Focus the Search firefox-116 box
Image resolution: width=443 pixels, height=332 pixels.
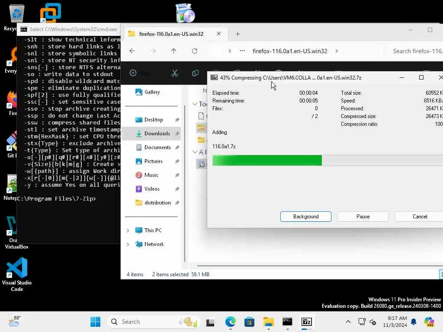tap(415, 51)
